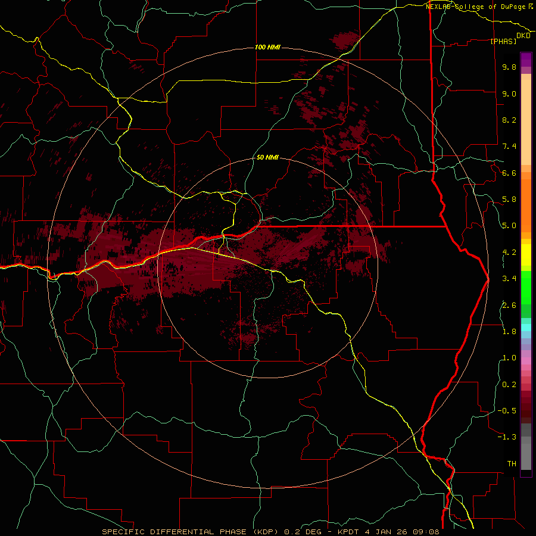Click the 50 NMI range ring label

267,157
